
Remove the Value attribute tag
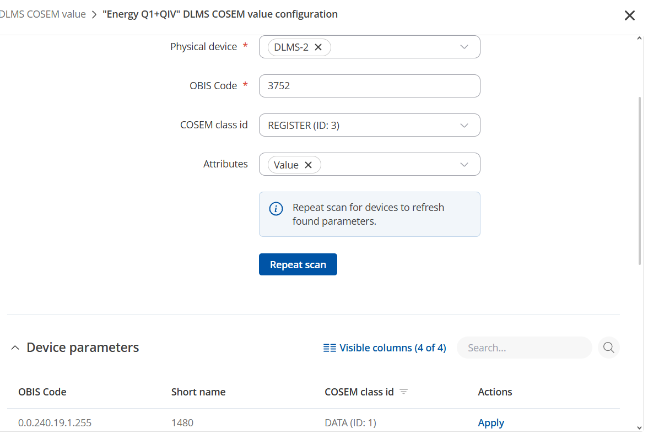click(309, 165)
